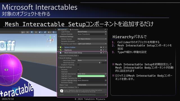Click Highlight Color eyedropper icon

(x=106, y=76)
